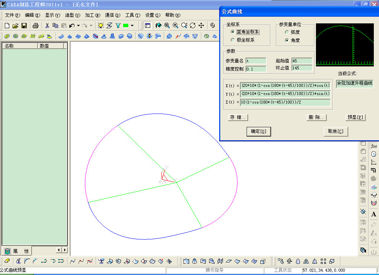This screenshot has width=379, height=275.
Task: Click the New file icon
Action: pos(7,25)
